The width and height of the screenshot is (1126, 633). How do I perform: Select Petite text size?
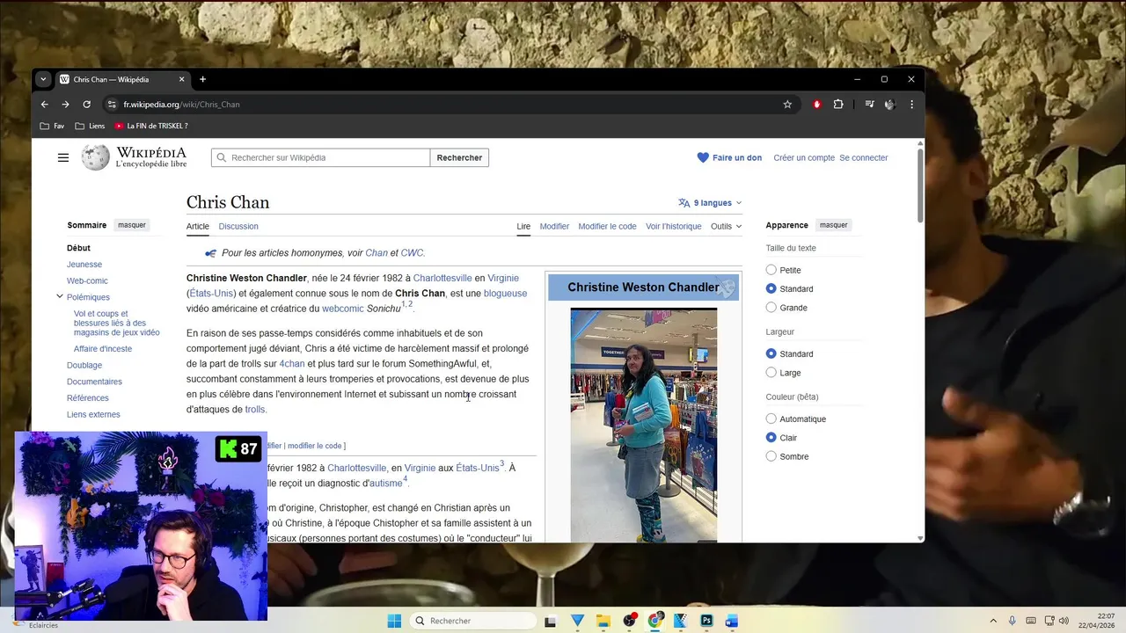point(771,270)
